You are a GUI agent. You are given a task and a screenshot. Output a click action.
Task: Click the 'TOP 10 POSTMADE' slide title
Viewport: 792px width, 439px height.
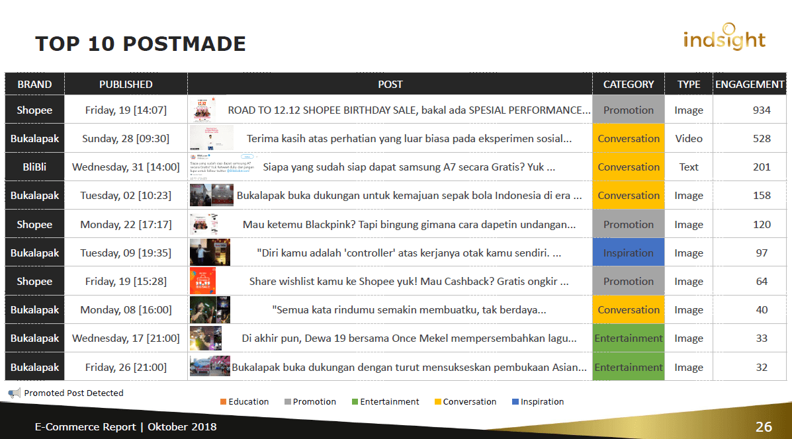tap(140, 44)
